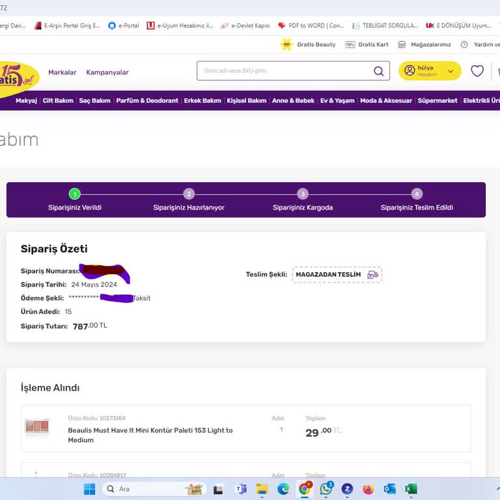Viewport: 500px width, 500px height.
Task: Click step 4 Siparişiniz Teslim Edildi marker
Action: [x=417, y=194]
